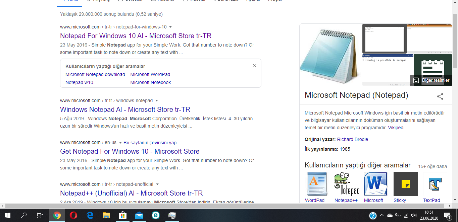Click '15+ öğe daha' to see more

[432, 166]
